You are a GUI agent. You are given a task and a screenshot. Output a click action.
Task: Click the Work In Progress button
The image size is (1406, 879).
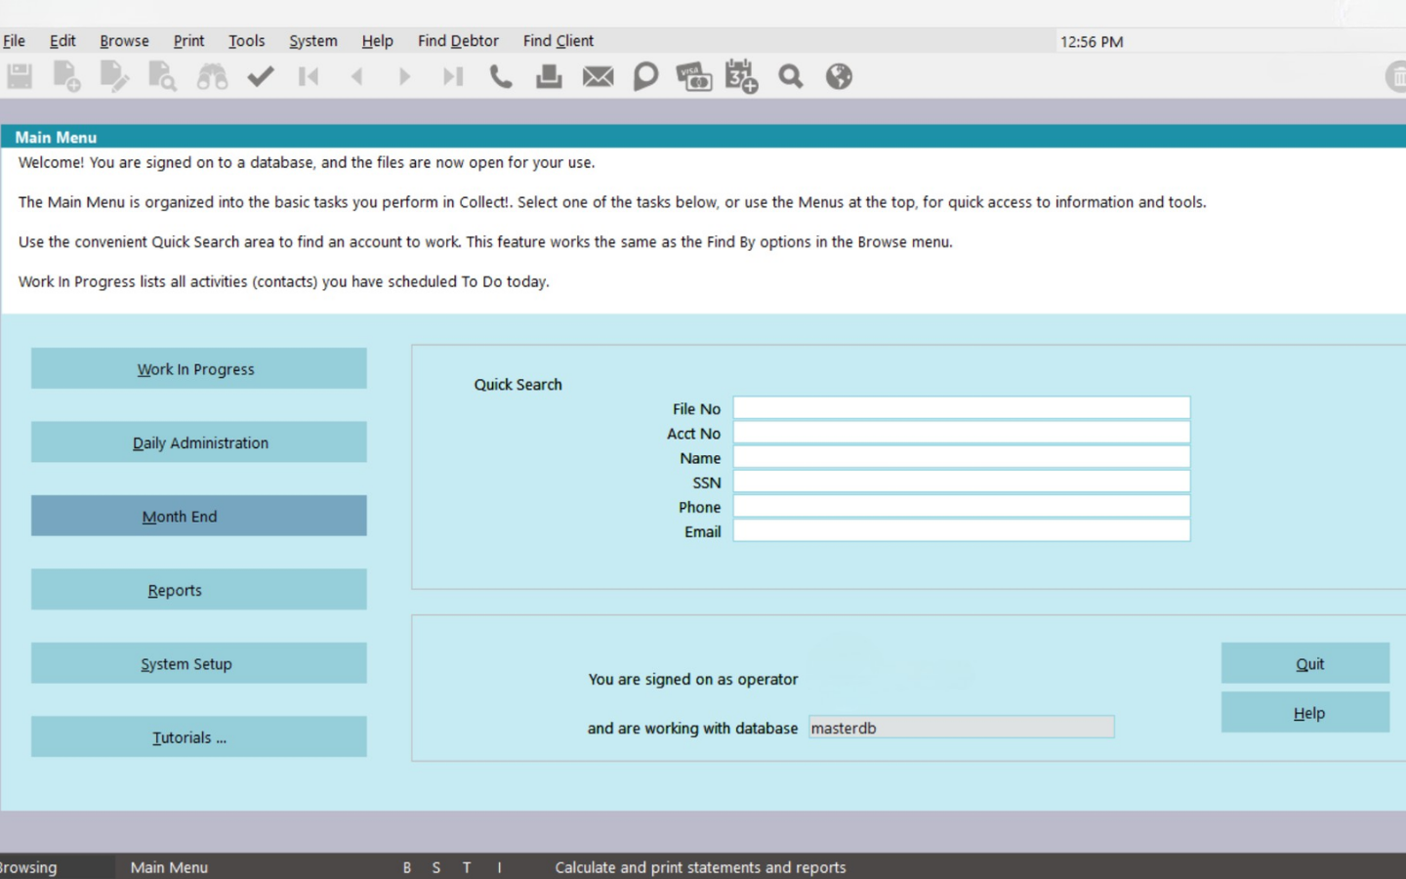pos(199,369)
